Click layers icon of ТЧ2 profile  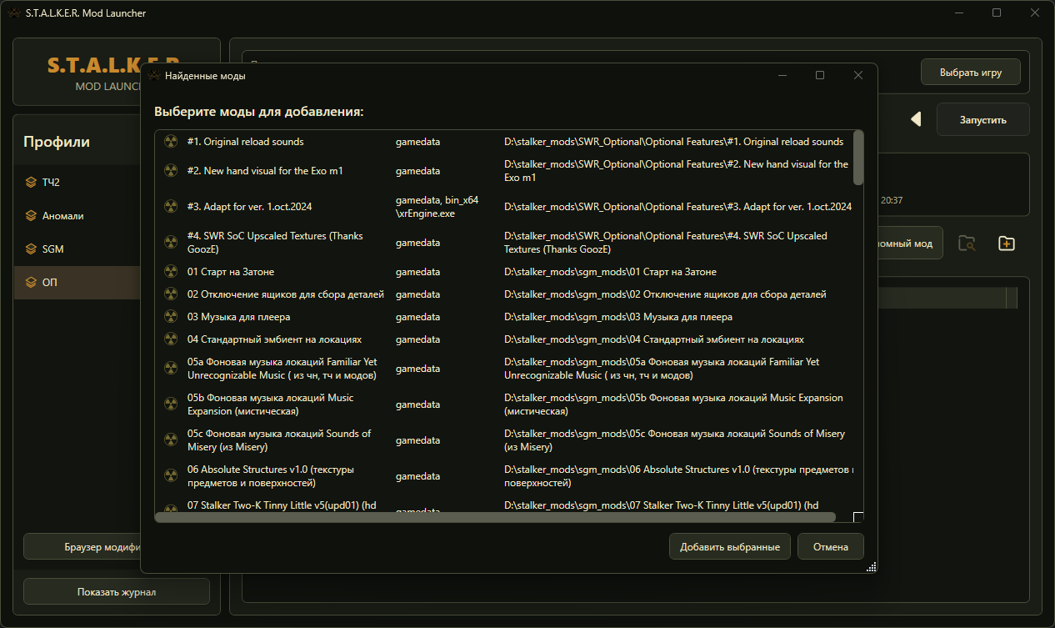[32, 183]
